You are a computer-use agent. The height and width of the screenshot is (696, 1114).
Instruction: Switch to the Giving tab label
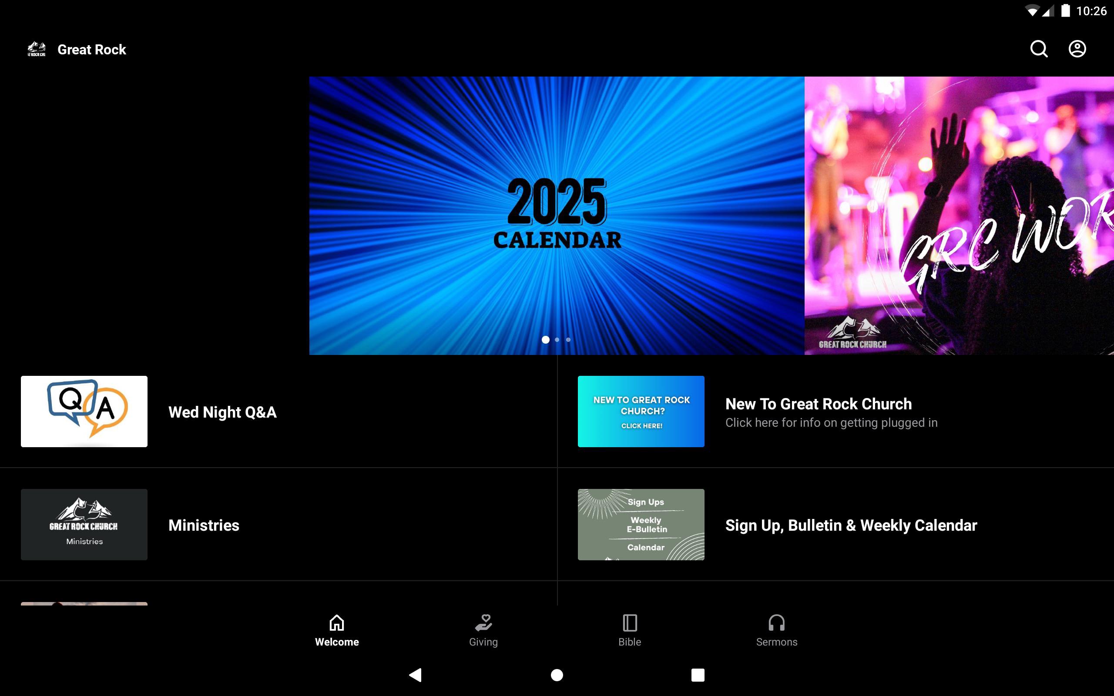point(483,642)
